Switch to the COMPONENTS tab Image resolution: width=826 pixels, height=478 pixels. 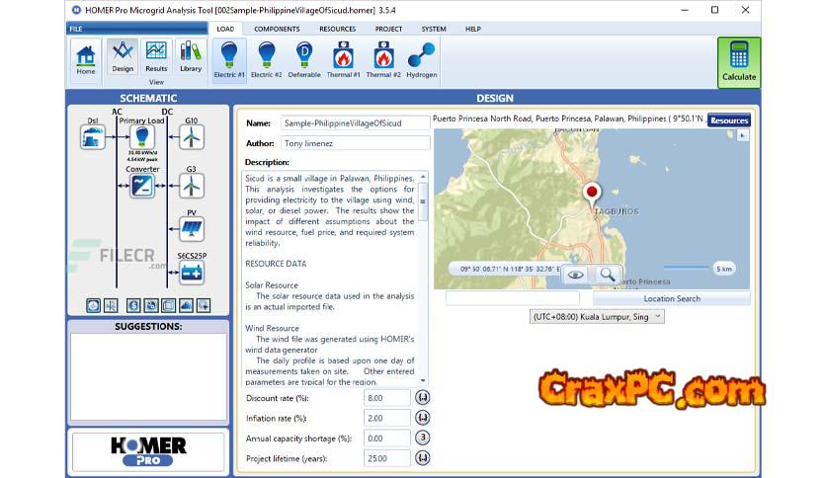(277, 29)
